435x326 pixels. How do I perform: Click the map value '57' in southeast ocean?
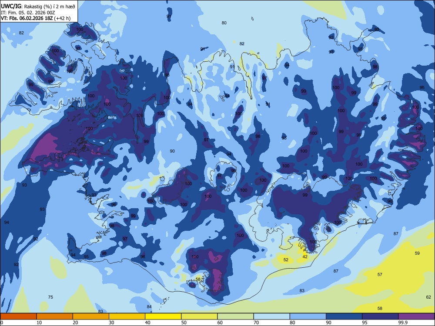click(380, 274)
